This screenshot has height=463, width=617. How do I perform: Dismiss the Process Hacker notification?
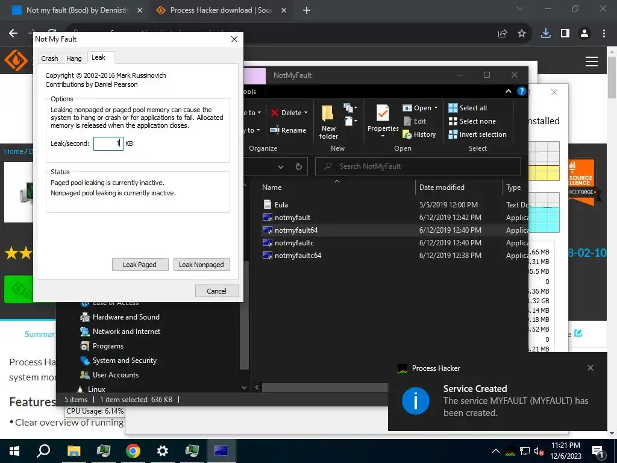pyautogui.click(x=590, y=368)
